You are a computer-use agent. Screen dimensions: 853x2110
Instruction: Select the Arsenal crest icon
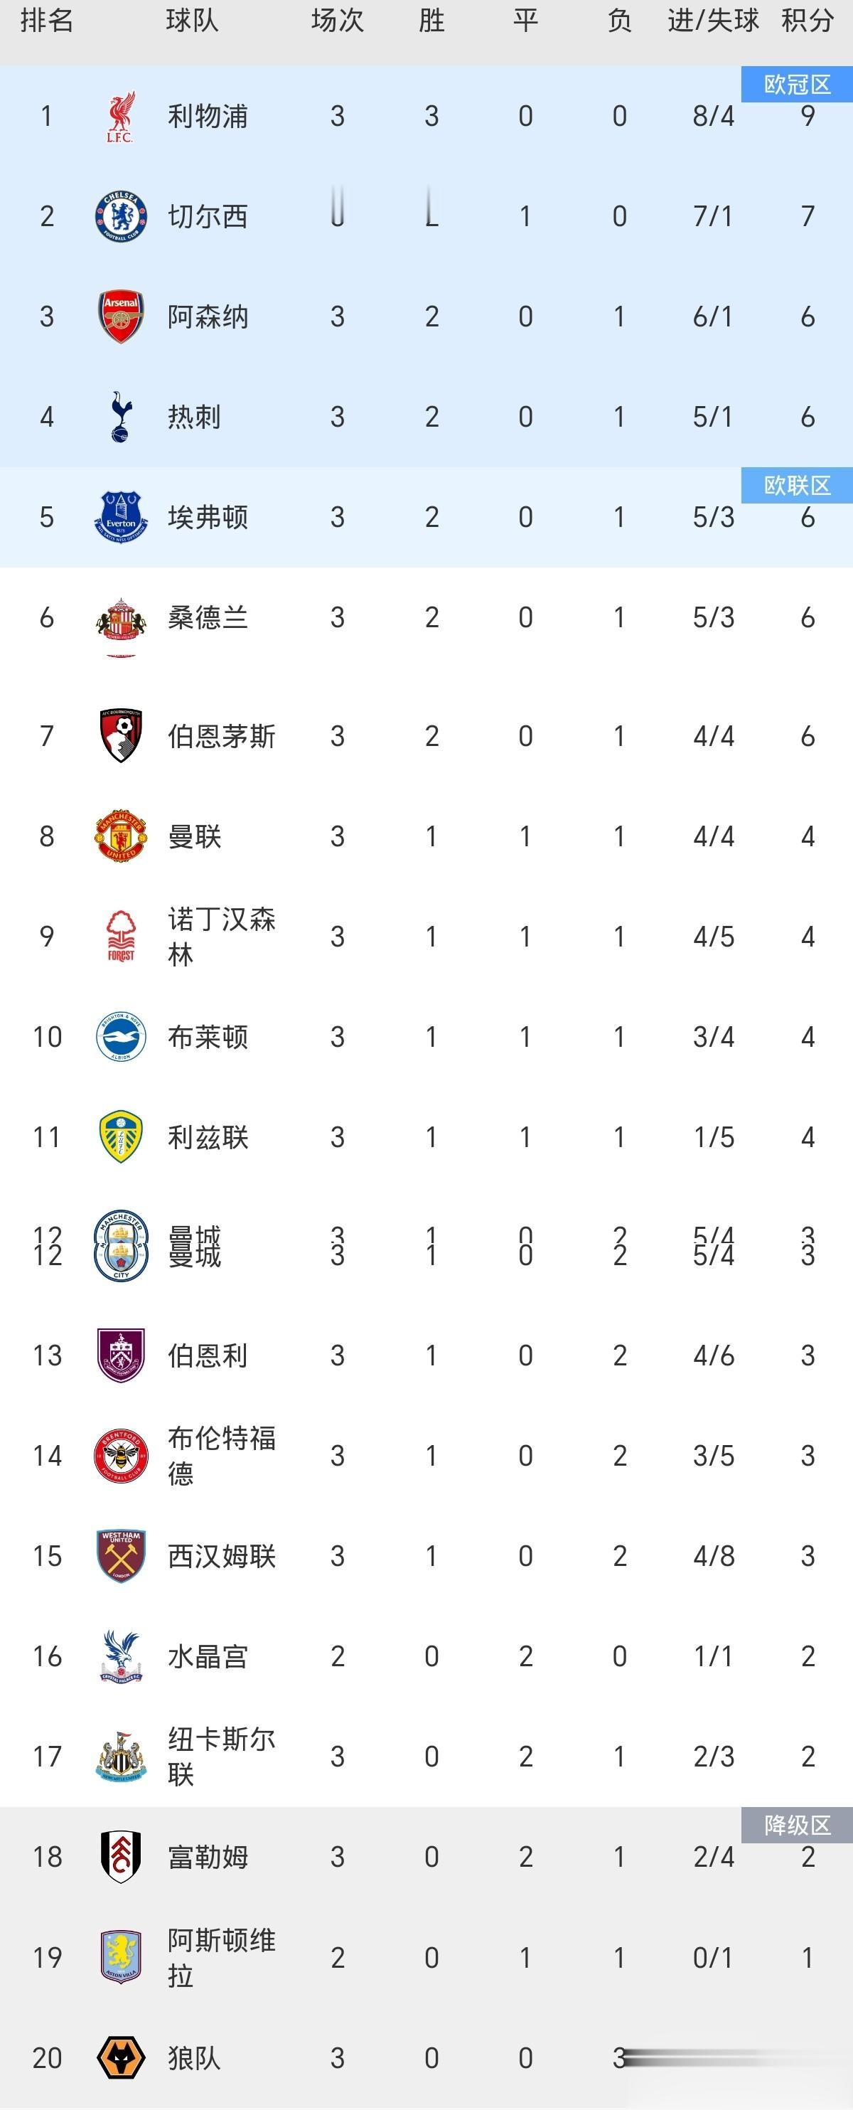(x=120, y=316)
